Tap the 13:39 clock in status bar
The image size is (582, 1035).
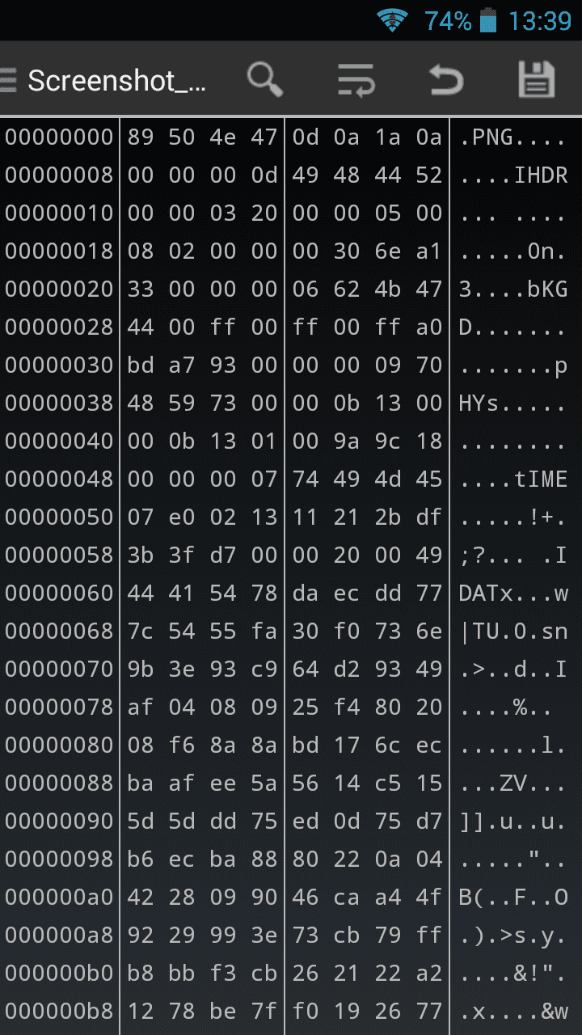tap(539, 20)
